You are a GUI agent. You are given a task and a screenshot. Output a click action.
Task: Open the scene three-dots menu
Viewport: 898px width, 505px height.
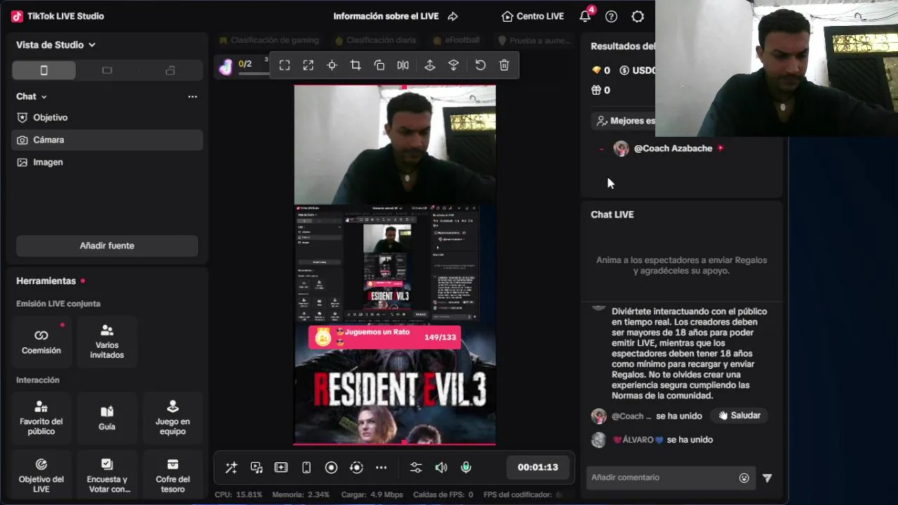tap(192, 97)
